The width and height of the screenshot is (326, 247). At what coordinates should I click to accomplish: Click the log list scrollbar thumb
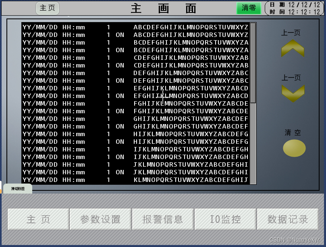(253, 63)
